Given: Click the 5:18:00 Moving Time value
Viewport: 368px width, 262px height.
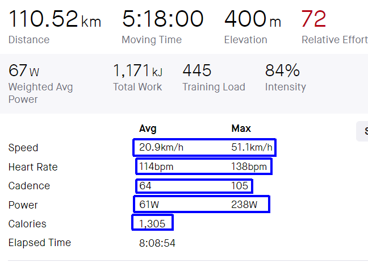Looking at the screenshot, I should [162, 19].
